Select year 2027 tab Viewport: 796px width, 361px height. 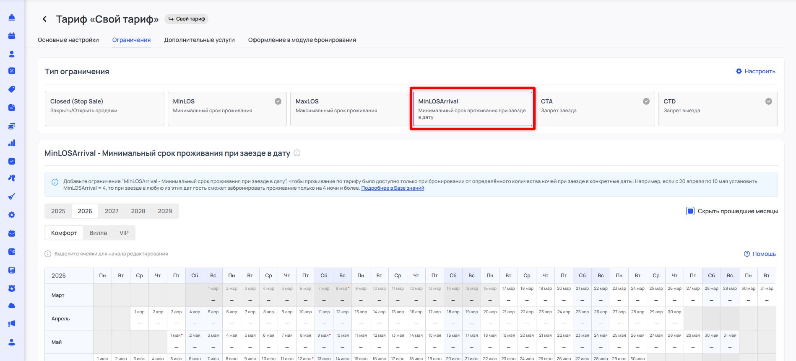tap(112, 211)
